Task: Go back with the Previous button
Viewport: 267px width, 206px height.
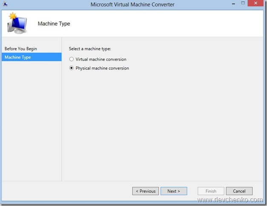Action: point(145,191)
